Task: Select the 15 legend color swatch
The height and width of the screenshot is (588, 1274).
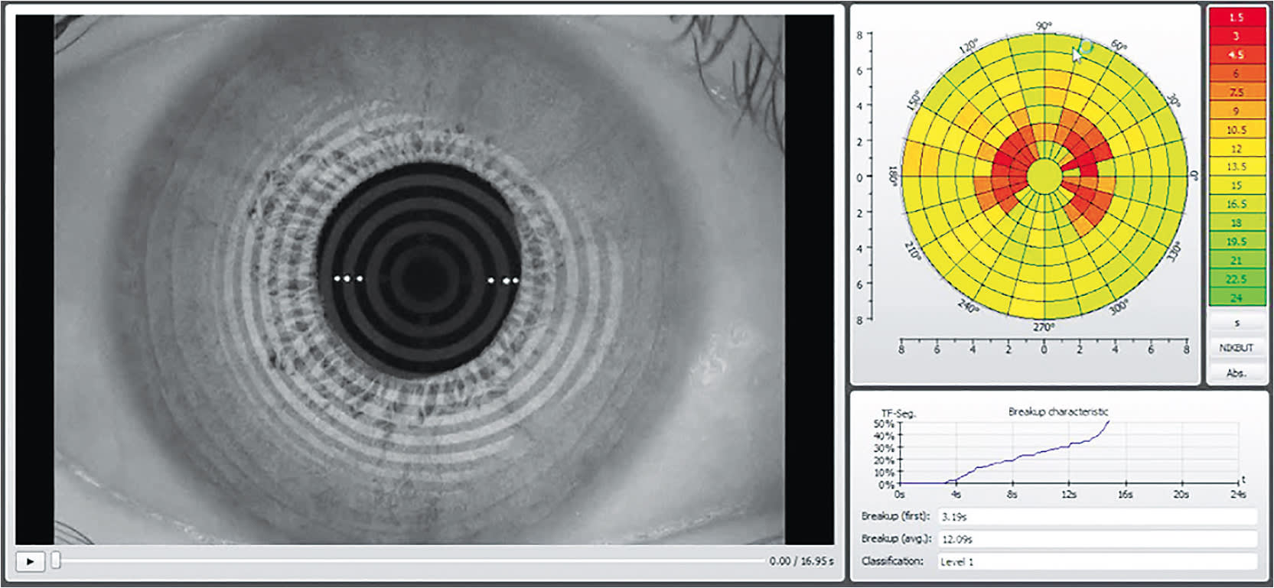Action: tap(1237, 186)
